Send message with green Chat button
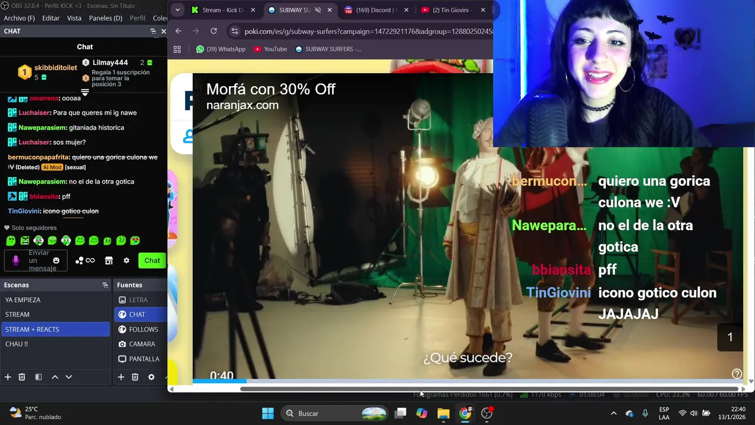 [x=152, y=260]
